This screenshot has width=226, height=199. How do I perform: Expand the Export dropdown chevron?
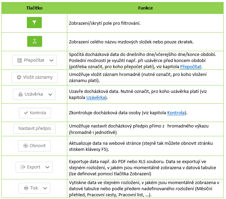(47, 167)
